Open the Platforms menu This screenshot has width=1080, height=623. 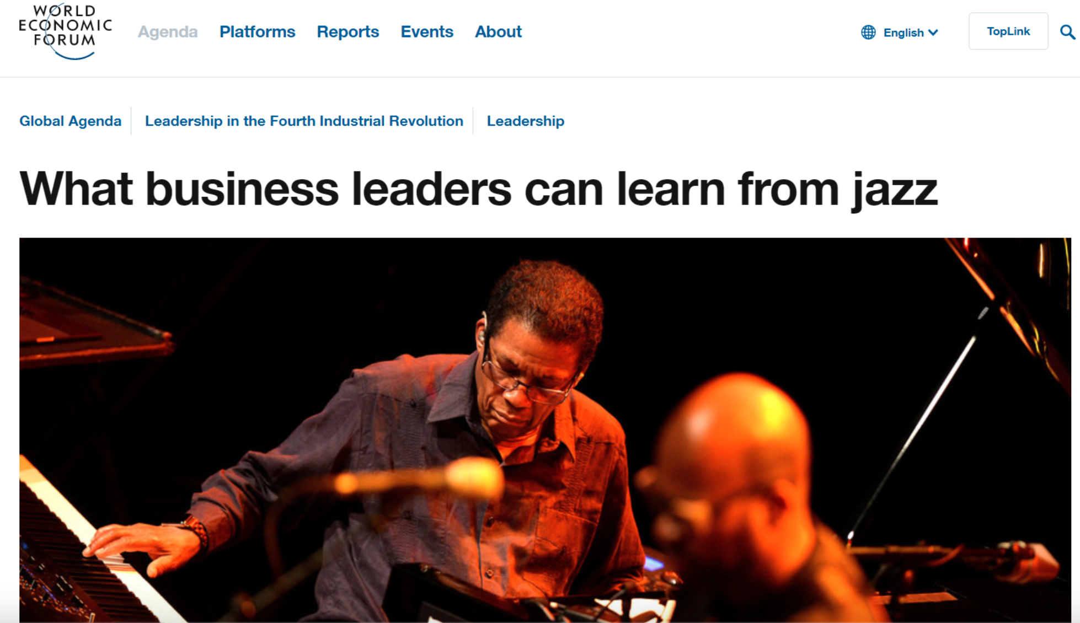point(257,32)
